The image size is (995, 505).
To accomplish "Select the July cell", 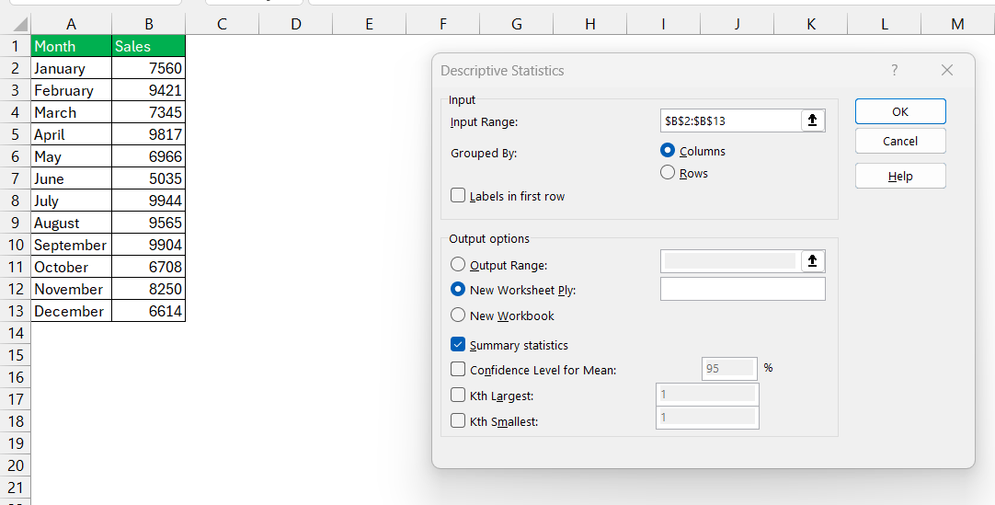I will pos(71,201).
